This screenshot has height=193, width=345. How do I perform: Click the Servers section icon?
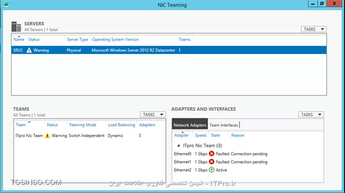click(x=16, y=26)
